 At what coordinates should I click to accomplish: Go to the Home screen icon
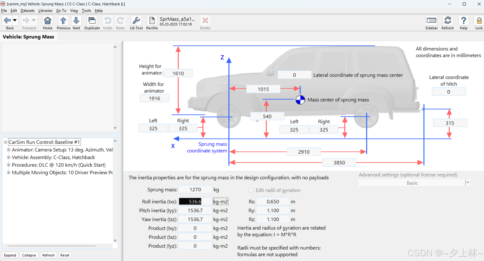(48, 20)
